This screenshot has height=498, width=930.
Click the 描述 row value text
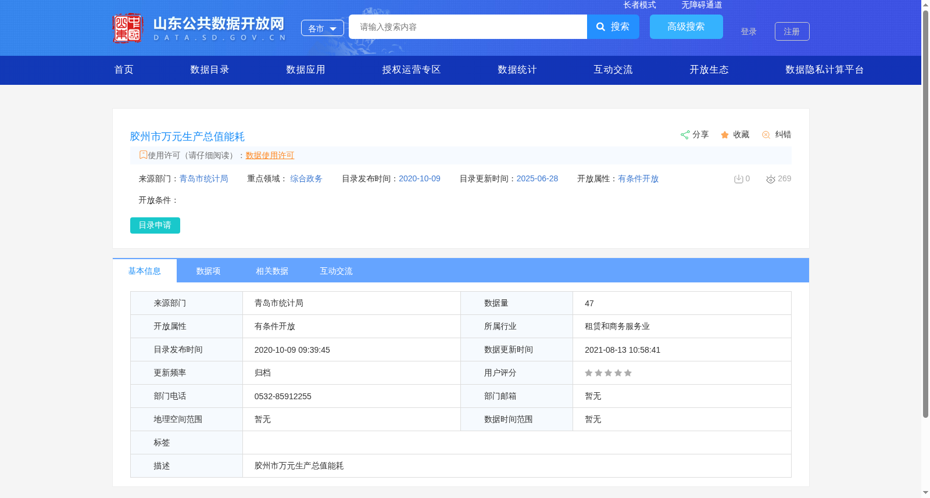coord(299,466)
